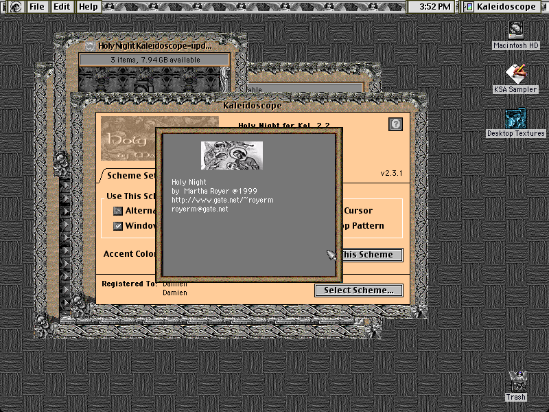Toggle the Alternate checkbox
This screenshot has width=549, height=412.
click(x=118, y=211)
